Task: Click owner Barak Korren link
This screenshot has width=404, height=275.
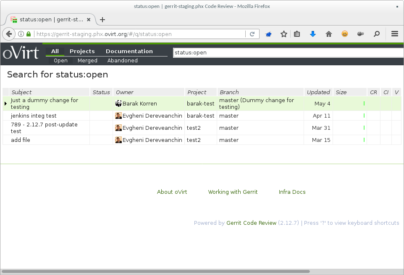Action: coord(139,103)
